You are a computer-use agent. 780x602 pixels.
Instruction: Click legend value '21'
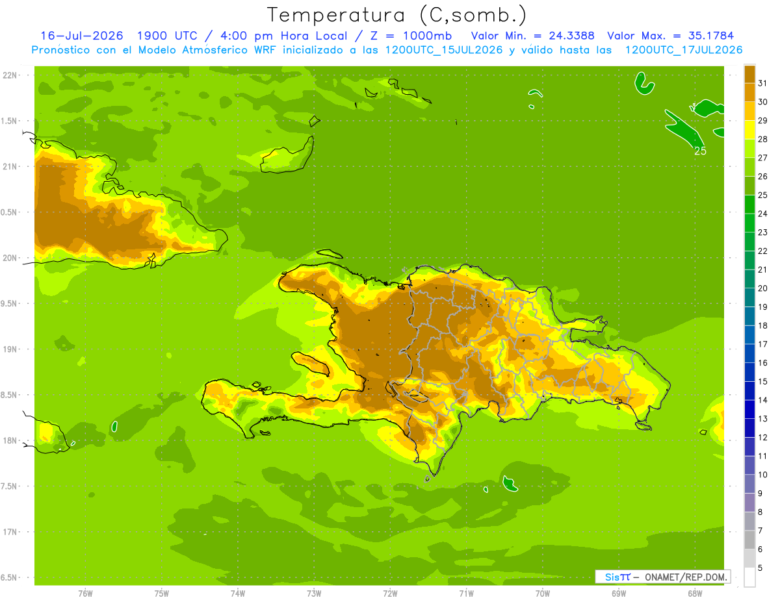pyautogui.click(x=763, y=270)
